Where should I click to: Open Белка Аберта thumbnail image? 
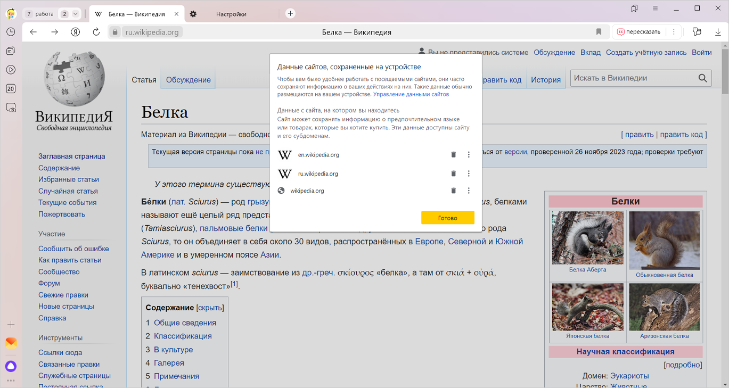pos(587,238)
